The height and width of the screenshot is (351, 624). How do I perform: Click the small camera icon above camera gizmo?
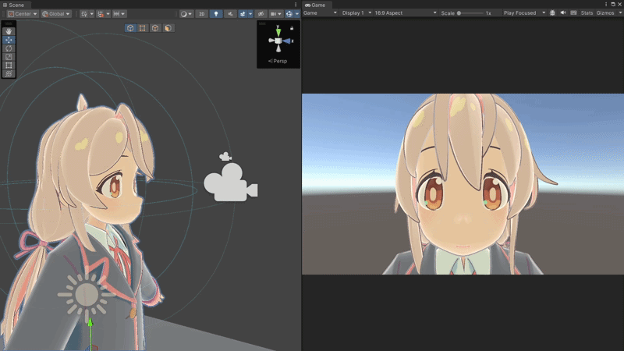[225, 157]
